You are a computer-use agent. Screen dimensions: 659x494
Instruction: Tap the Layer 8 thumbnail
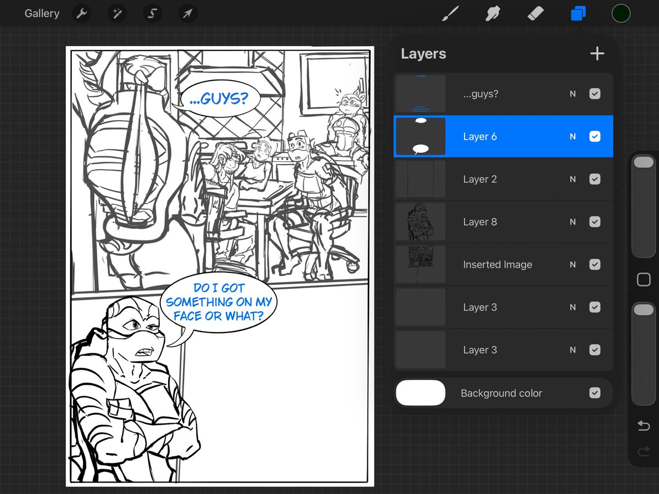coord(421,222)
